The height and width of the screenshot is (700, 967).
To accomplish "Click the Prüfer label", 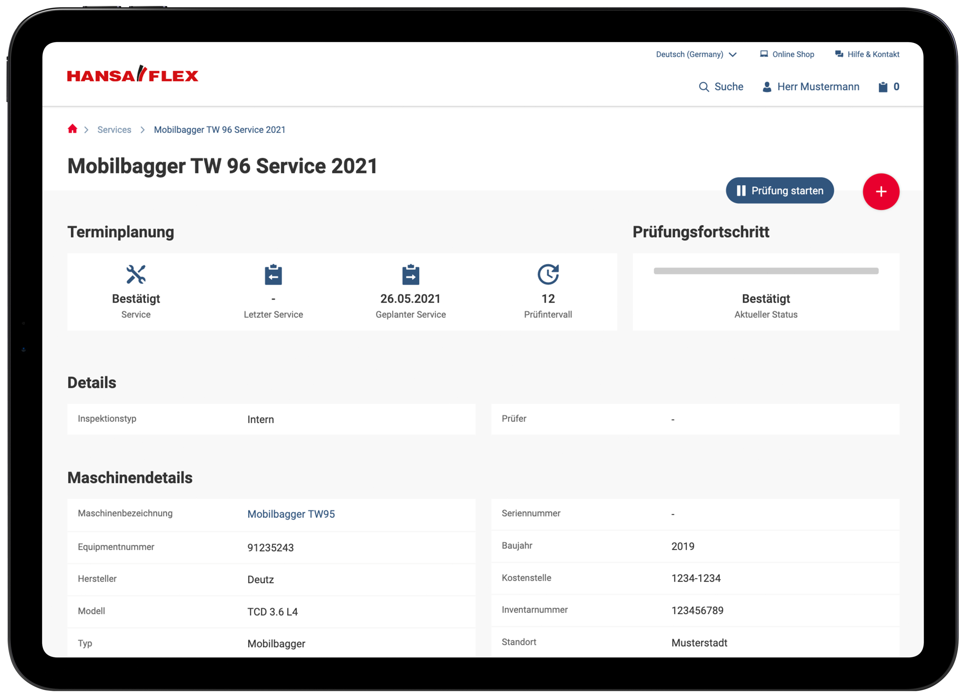I will [514, 419].
